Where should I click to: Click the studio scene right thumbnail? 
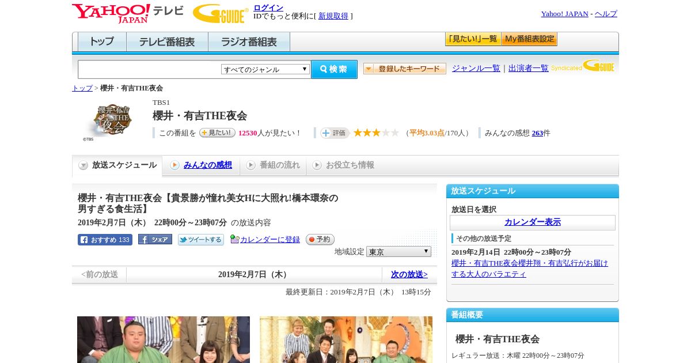point(346,339)
